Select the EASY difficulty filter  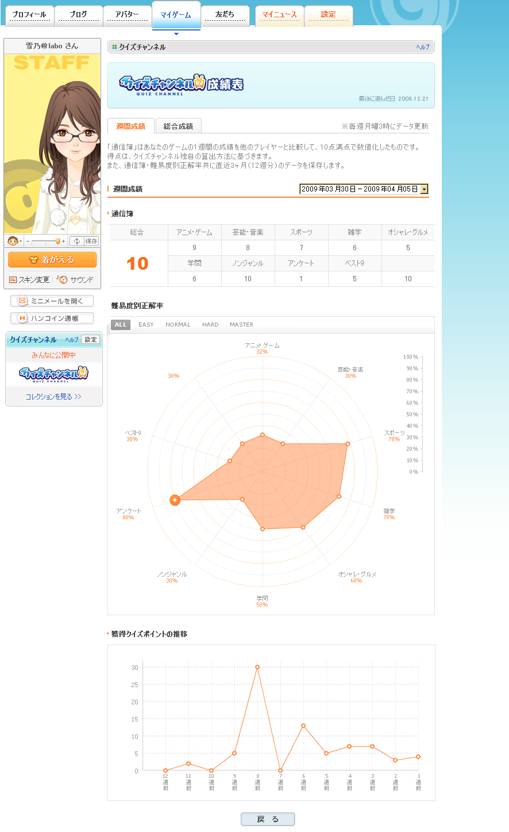[146, 325]
